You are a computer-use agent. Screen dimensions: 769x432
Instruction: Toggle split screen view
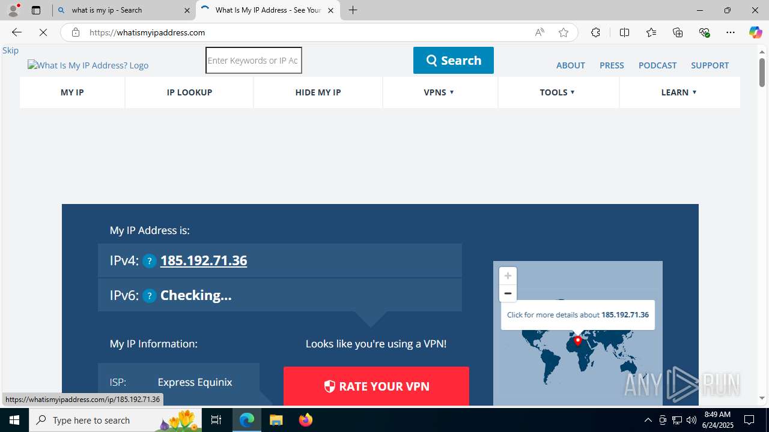click(624, 32)
